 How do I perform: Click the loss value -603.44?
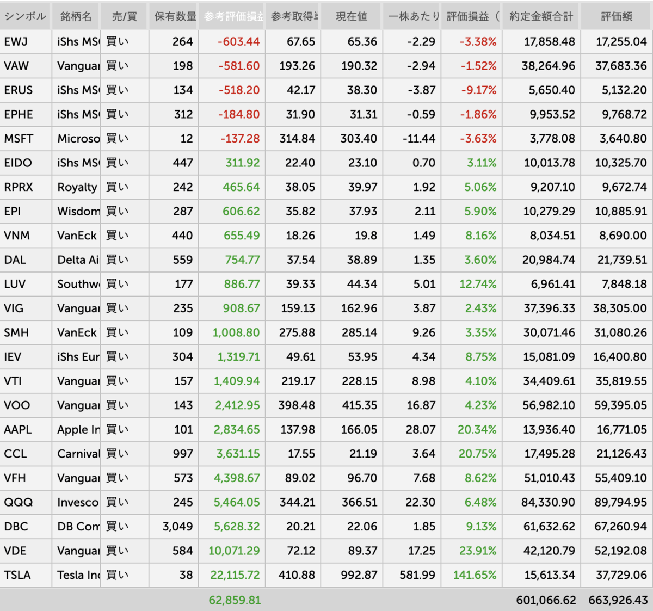click(239, 42)
